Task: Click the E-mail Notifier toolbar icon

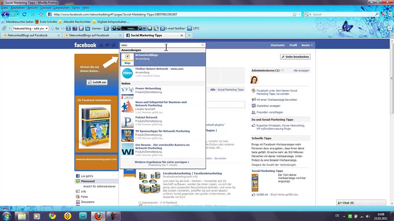Action: 163,28
